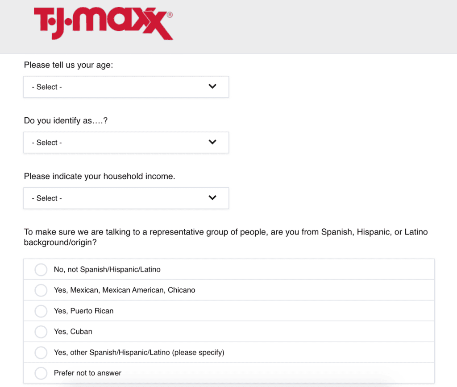The width and height of the screenshot is (457, 387).
Task: Select 'Yes, other Spanish/Hispanic/Latino' radio button
Action: click(x=41, y=353)
